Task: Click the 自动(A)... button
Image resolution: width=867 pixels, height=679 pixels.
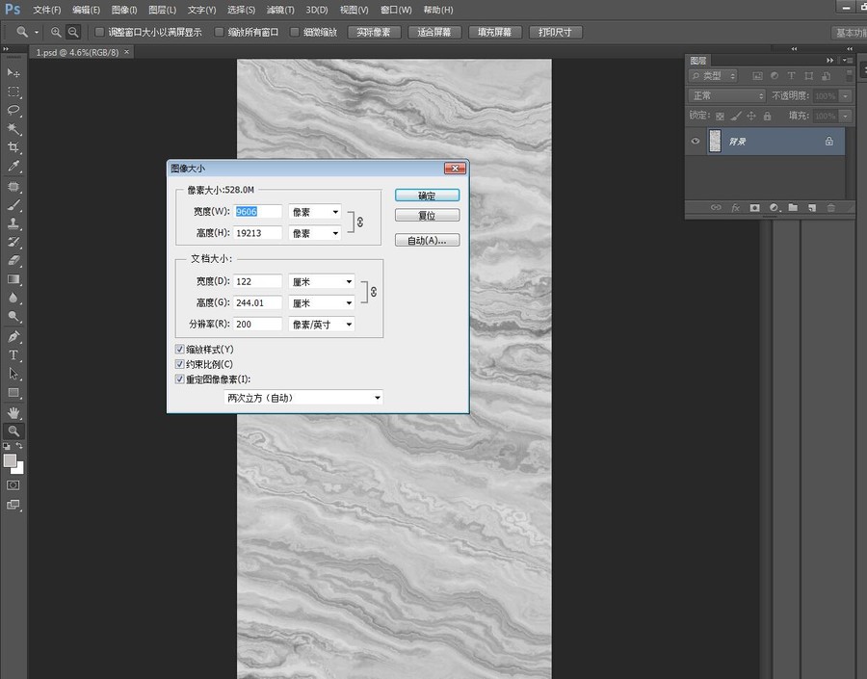Action: pos(427,240)
